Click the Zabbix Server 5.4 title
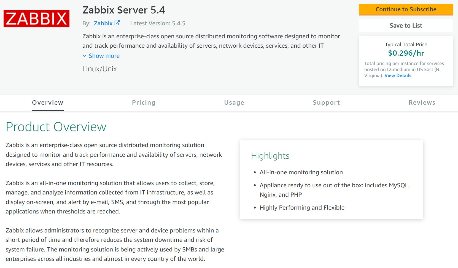Viewport: 458px width, 268px height. pyautogui.click(x=124, y=10)
